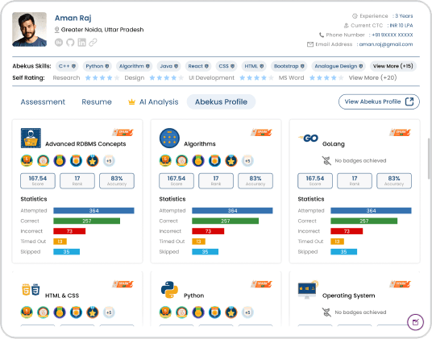Click the Aman Raj name heading
The height and width of the screenshot is (339, 432).
click(x=73, y=19)
